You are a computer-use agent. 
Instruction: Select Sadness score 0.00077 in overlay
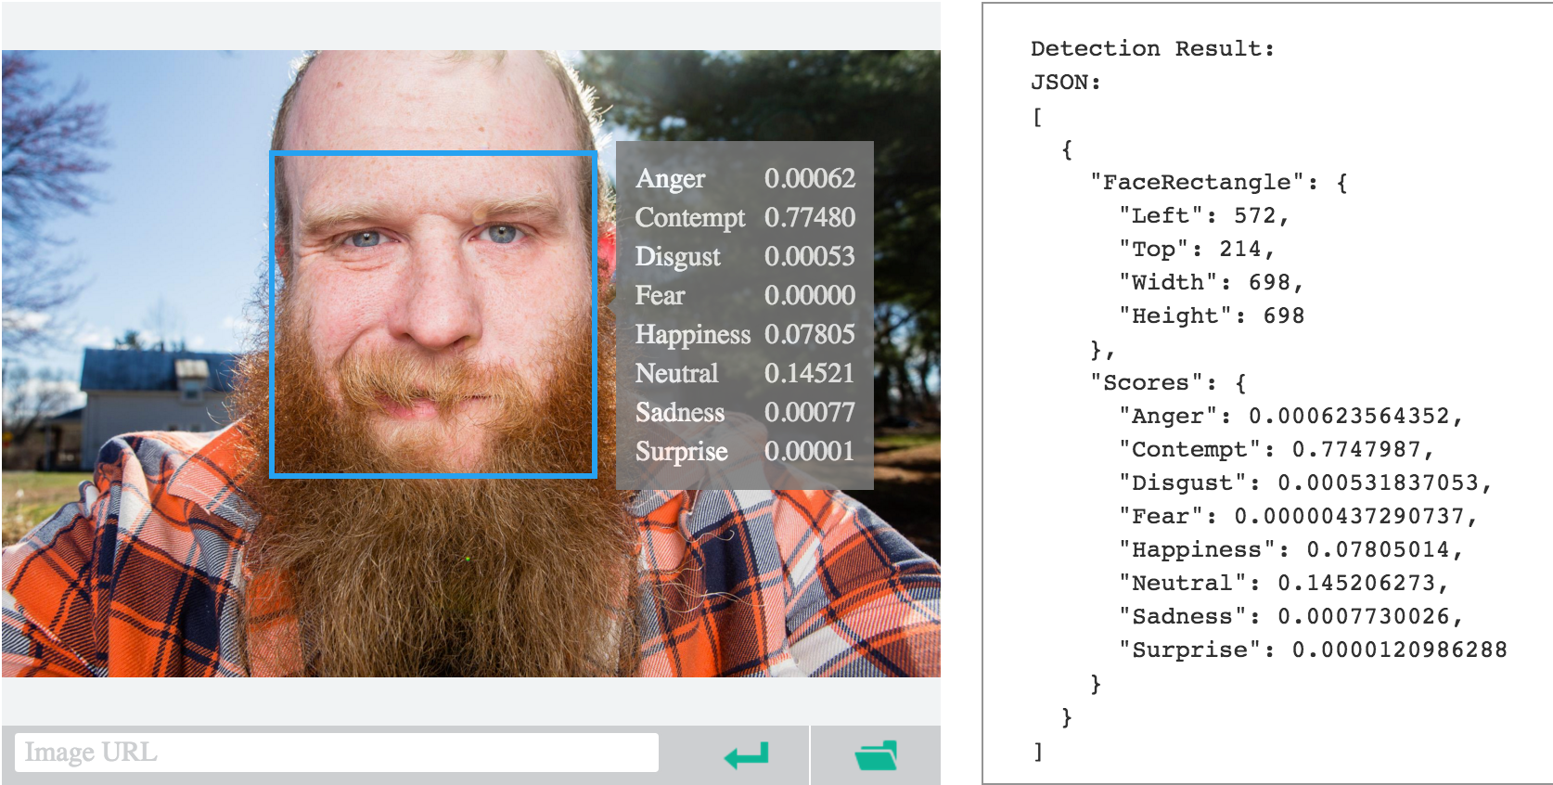(810, 412)
